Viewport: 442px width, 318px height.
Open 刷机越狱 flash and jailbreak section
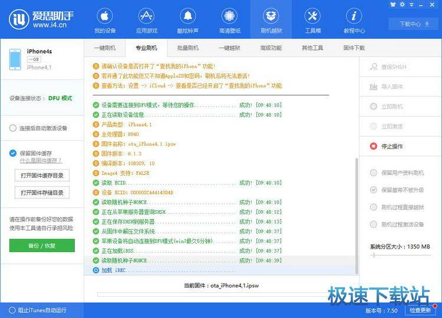coord(271,21)
